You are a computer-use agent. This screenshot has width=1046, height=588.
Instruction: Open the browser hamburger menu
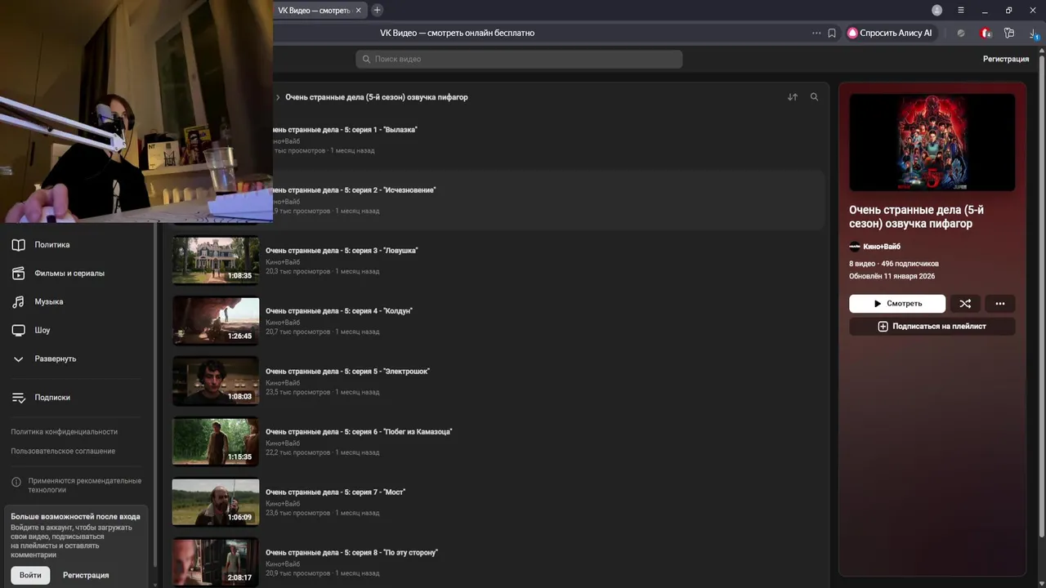click(x=961, y=11)
